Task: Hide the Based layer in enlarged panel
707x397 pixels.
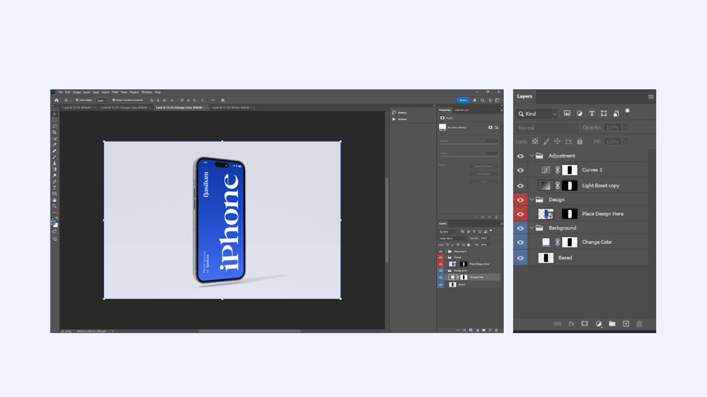Action: point(521,258)
